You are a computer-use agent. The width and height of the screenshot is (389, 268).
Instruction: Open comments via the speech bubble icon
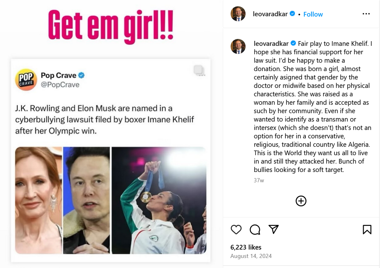point(255,230)
